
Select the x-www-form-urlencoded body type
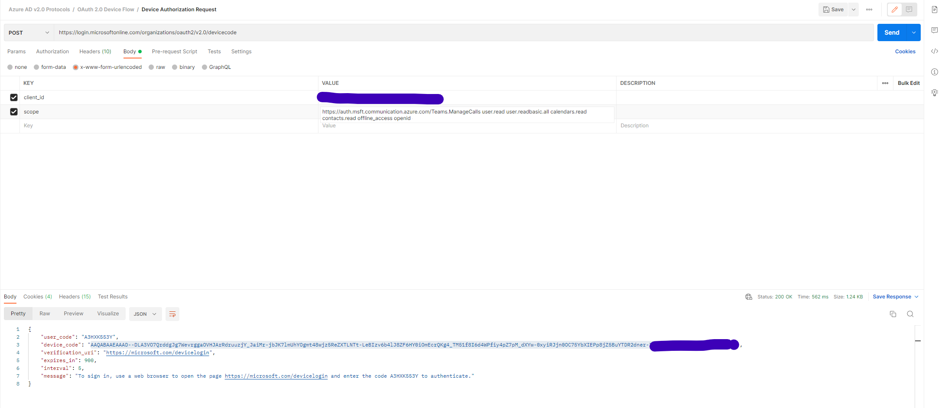[x=107, y=67]
